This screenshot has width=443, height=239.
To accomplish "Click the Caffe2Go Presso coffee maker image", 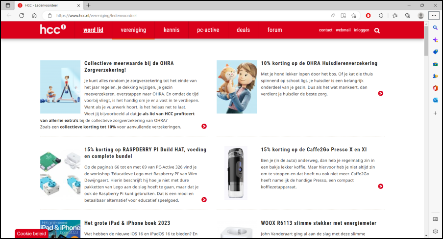I will [x=236, y=173].
